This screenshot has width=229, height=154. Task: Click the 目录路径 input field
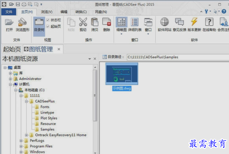(x=178, y=57)
